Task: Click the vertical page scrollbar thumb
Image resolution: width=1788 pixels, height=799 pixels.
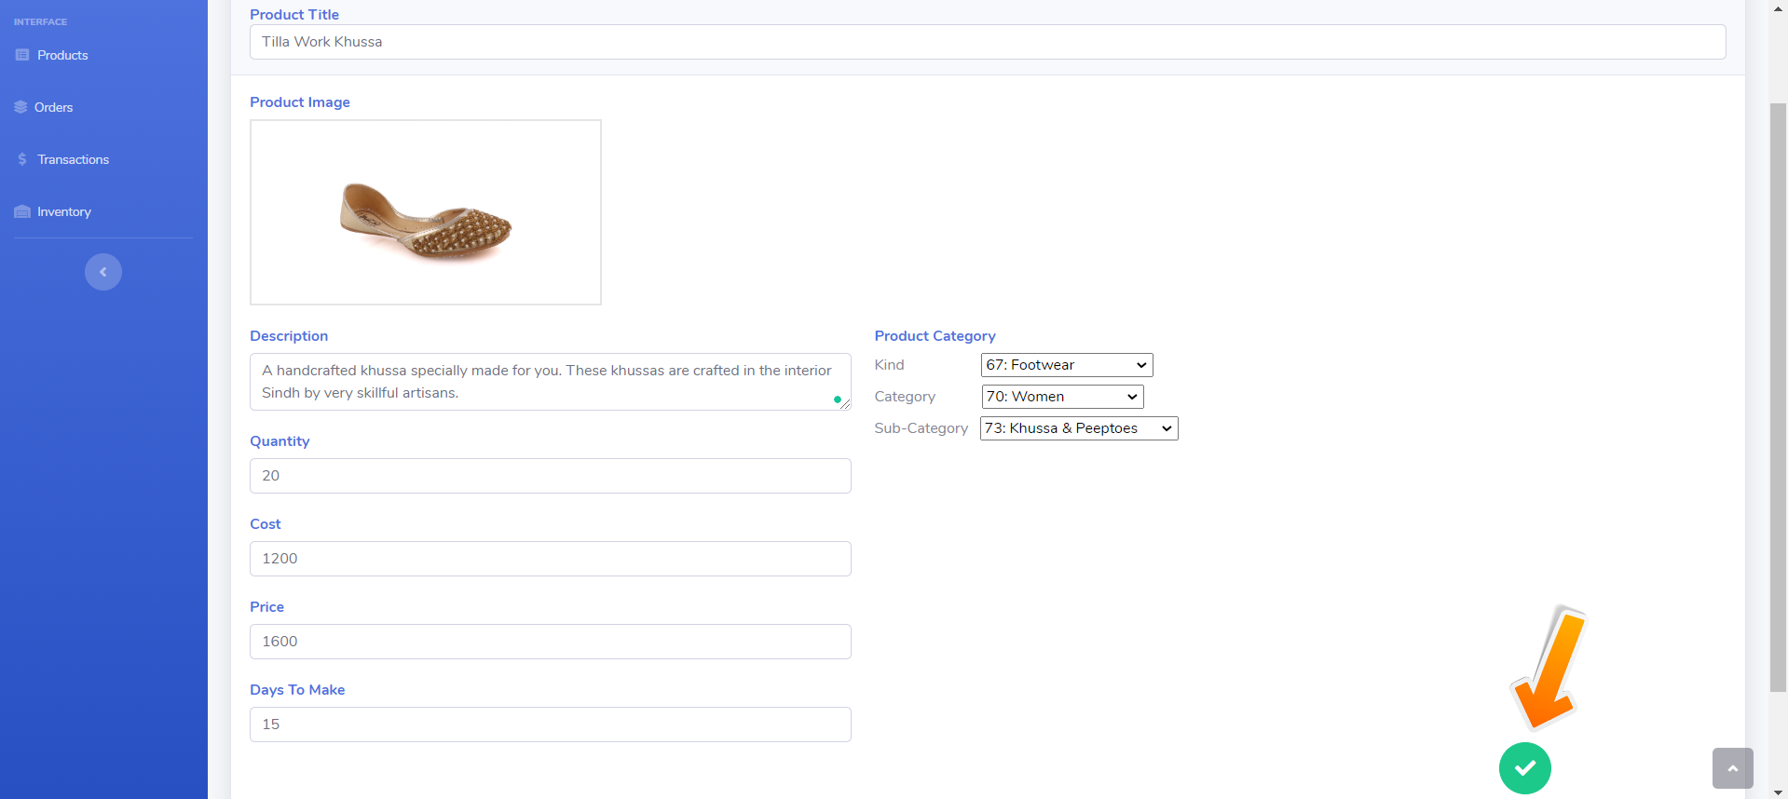Action: (x=1778, y=396)
